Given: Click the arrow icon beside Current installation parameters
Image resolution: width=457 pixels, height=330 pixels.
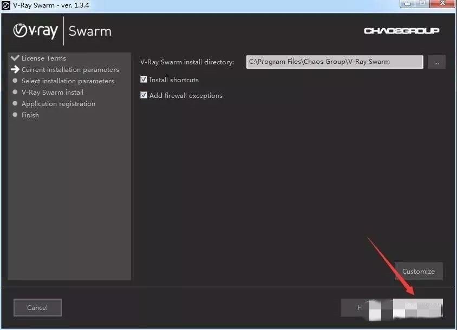Looking at the screenshot, I should pos(15,69).
